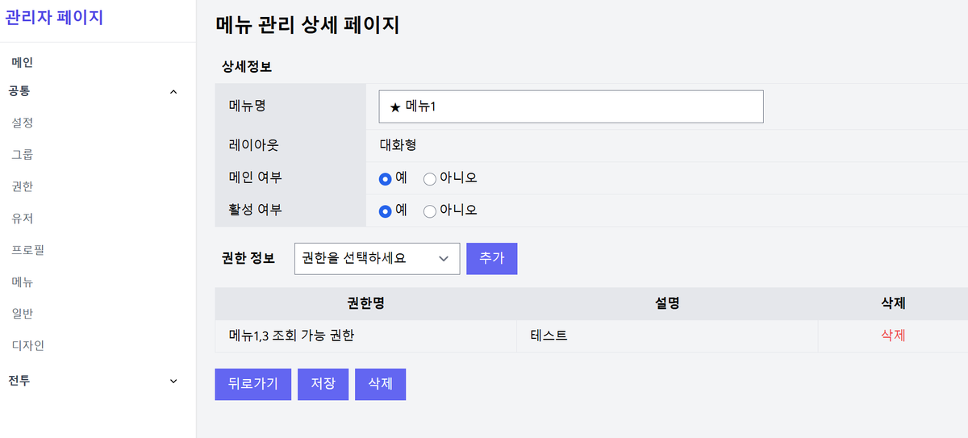Screen dimensions: 968x438
Task: Open 메인 in the sidebar
Action: (23, 62)
